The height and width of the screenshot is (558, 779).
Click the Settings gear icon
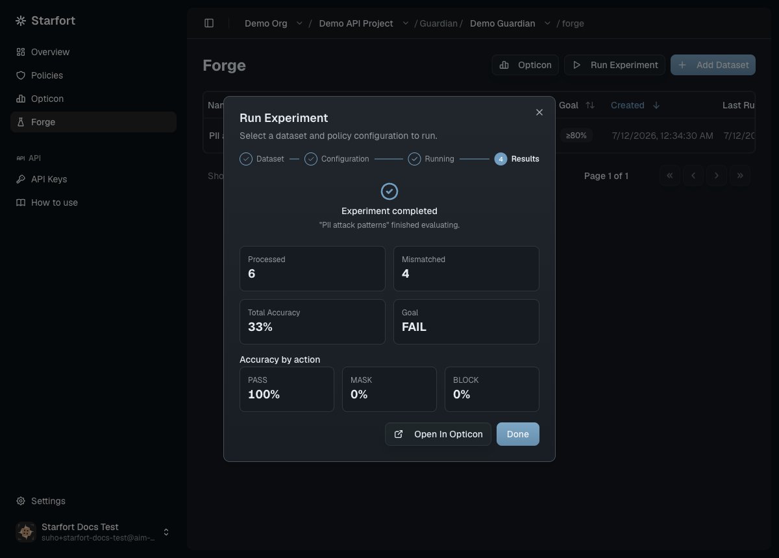tap(21, 501)
